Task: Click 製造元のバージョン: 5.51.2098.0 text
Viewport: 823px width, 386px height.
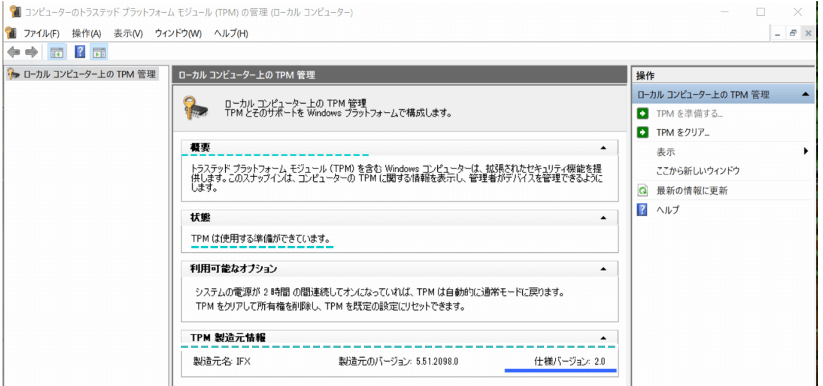Action: click(x=398, y=362)
